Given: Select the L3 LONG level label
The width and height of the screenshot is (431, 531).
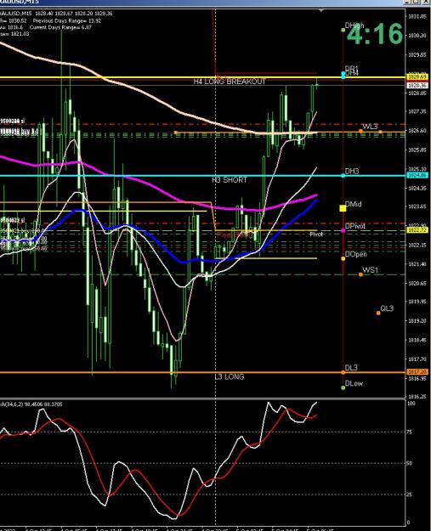Looking at the screenshot, I should [x=229, y=377].
